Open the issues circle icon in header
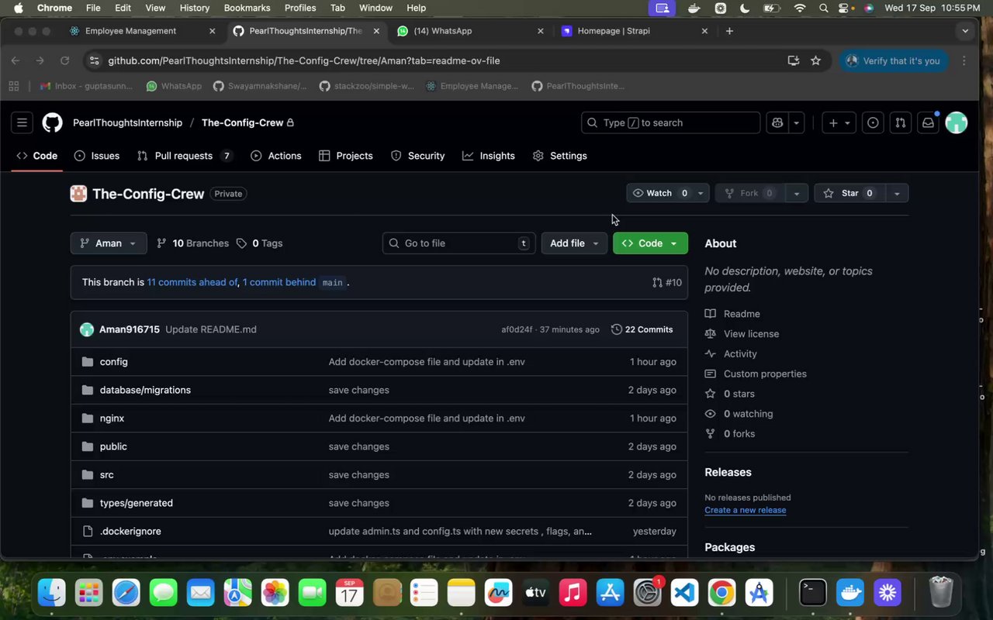993x620 pixels. pos(873,122)
